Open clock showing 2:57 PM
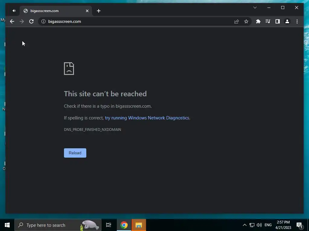Viewport: 309px width, 231px height. [283, 225]
